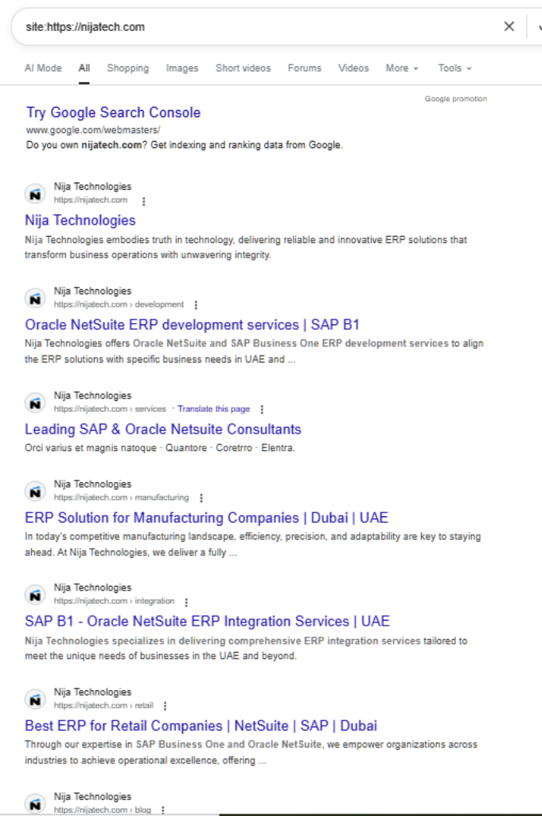
Task: Open the three-dot menu for the integration result
Action: (x=186, y=602)
